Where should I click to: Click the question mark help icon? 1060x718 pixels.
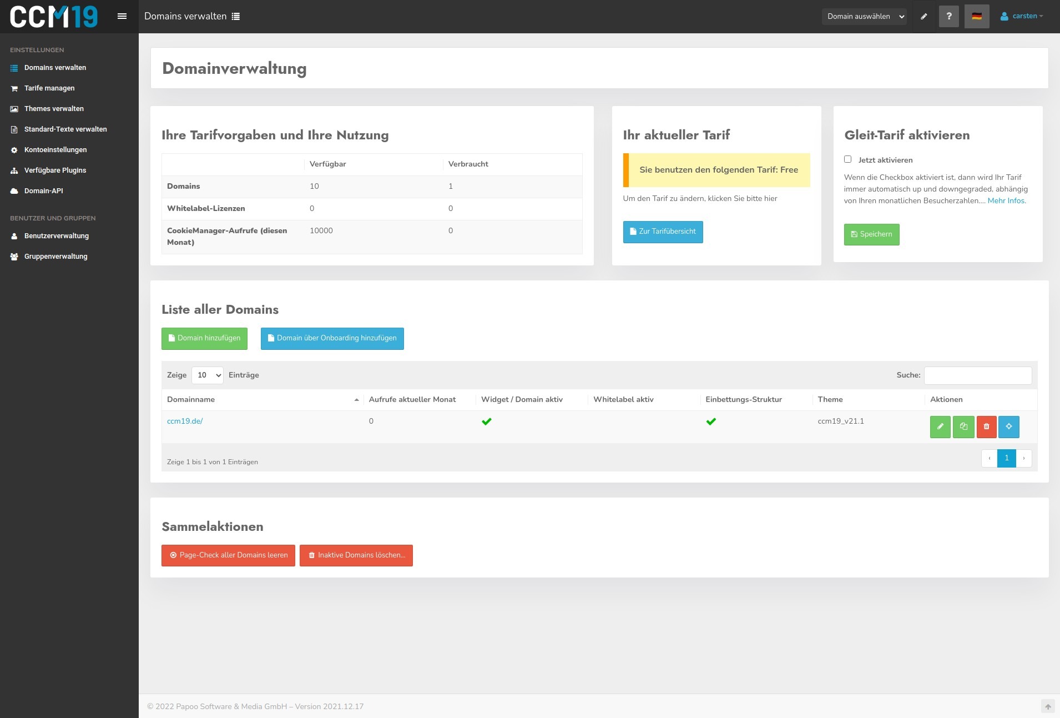pos(949,17)
